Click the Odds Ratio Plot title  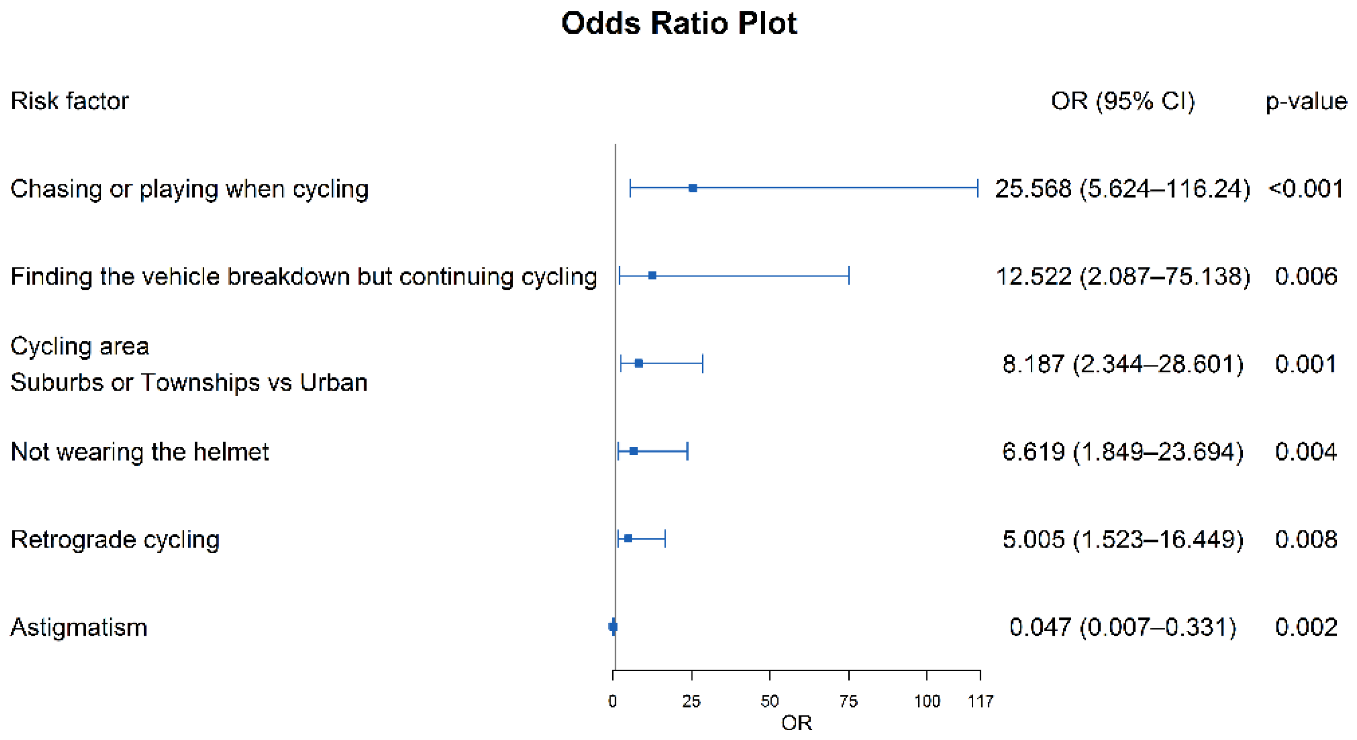click(x=678, y=23)
